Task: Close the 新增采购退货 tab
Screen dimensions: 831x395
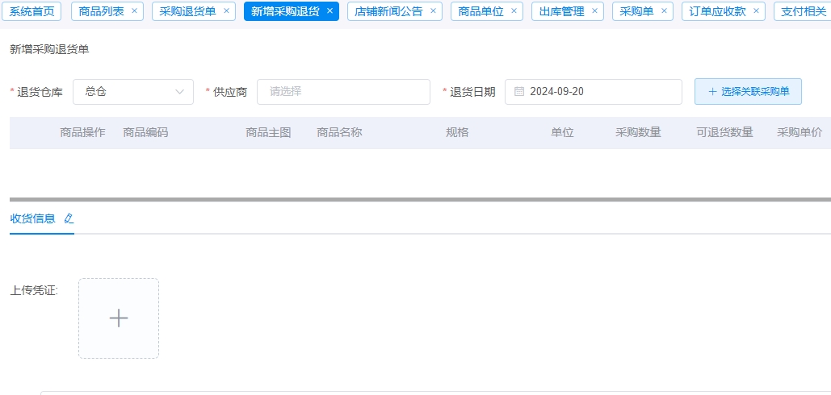Action: 329,11
